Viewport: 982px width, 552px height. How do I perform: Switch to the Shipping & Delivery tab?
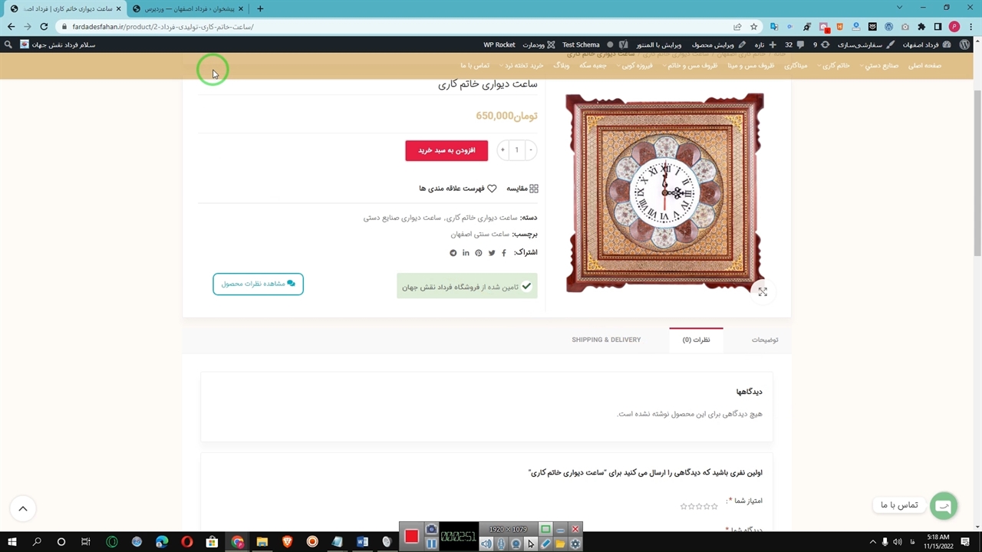click(606, 340)
